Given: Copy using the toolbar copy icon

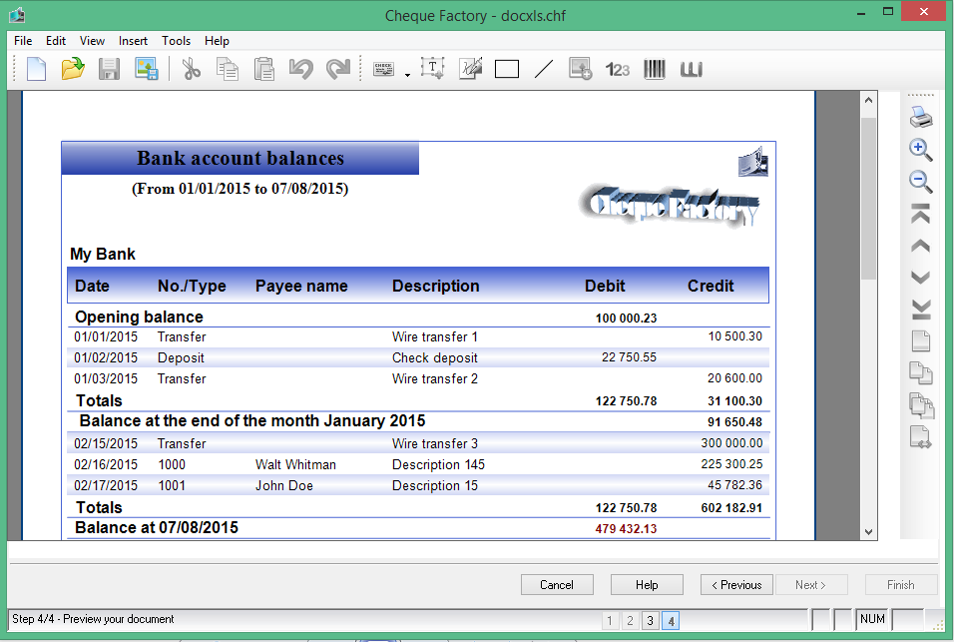Looking at the screenshot, I should click(228, 69).
